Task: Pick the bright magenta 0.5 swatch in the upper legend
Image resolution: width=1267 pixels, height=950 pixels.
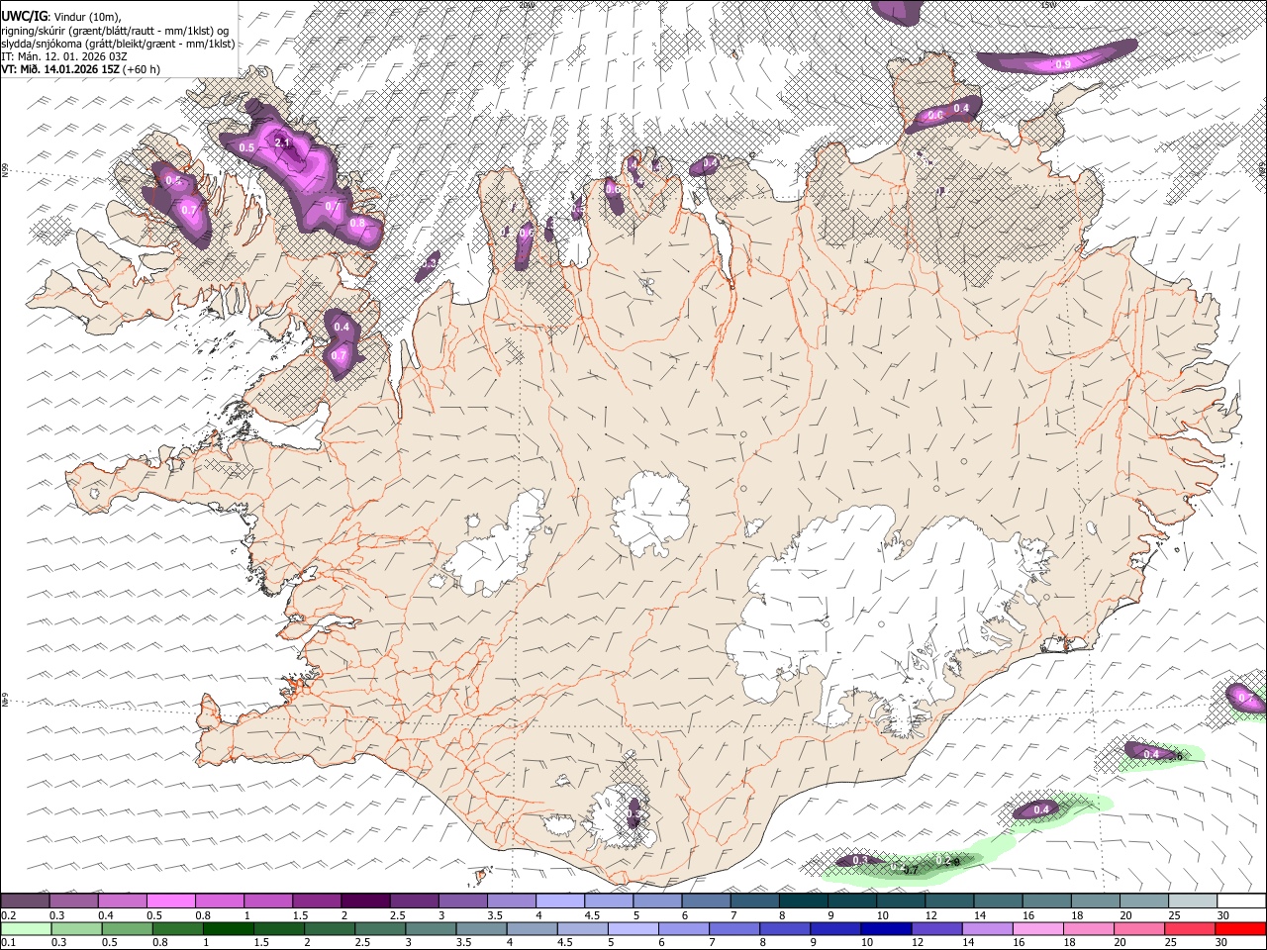Action: coord(170,901)
